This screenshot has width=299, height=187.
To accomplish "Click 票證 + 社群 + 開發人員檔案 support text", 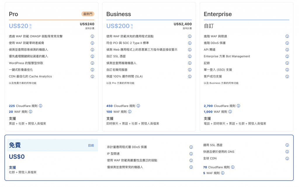I will pos(27,124).
